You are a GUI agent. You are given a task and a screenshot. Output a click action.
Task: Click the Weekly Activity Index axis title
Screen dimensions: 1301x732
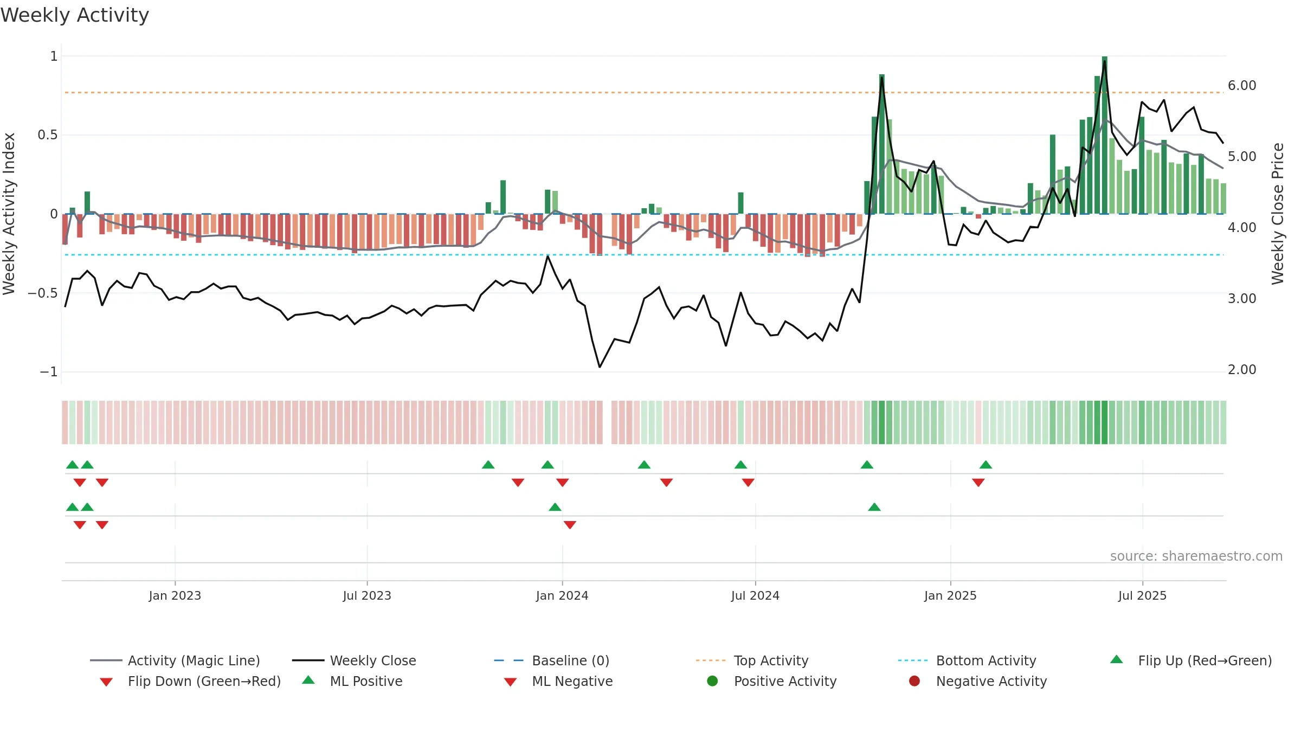(9, 214)
